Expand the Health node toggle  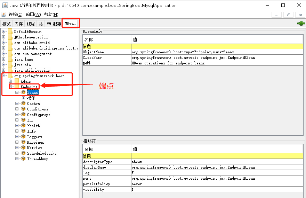(17, 126)
